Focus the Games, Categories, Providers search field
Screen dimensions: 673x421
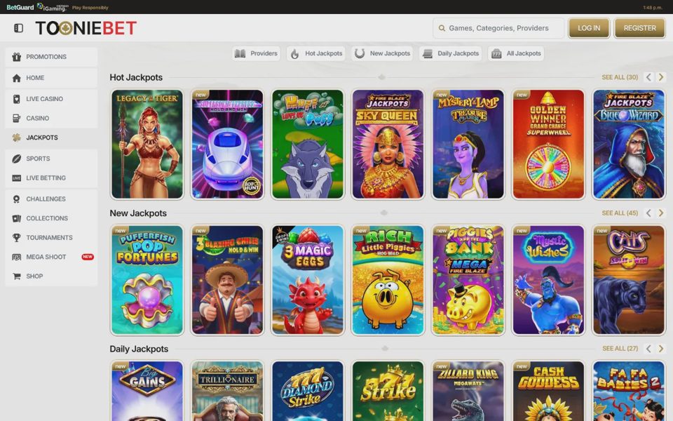pos(498,28)
